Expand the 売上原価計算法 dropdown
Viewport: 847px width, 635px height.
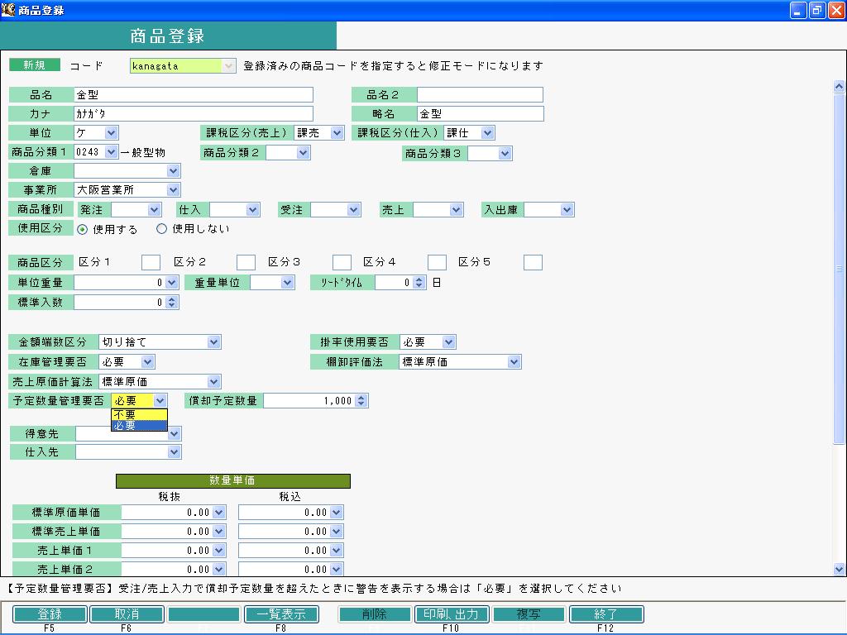pos(214,382)
